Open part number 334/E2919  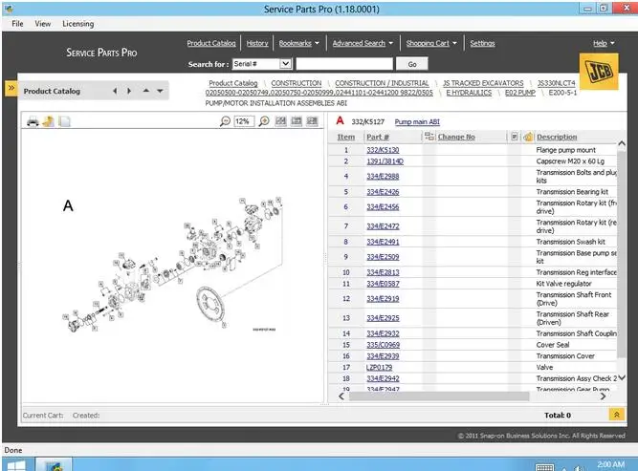tap(383, 299)
